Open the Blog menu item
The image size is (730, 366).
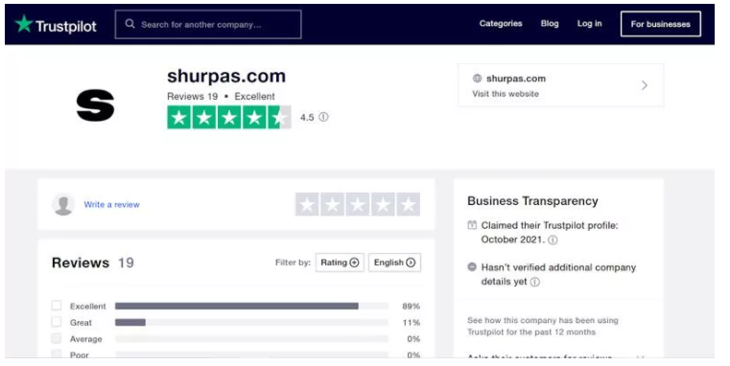point(550,24)
